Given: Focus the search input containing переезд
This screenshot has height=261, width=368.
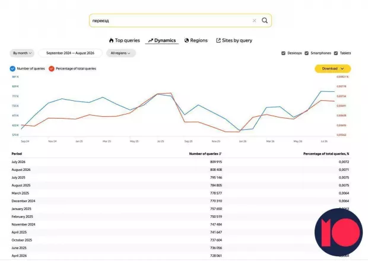Looking at the screenshot, I should 172,21.
